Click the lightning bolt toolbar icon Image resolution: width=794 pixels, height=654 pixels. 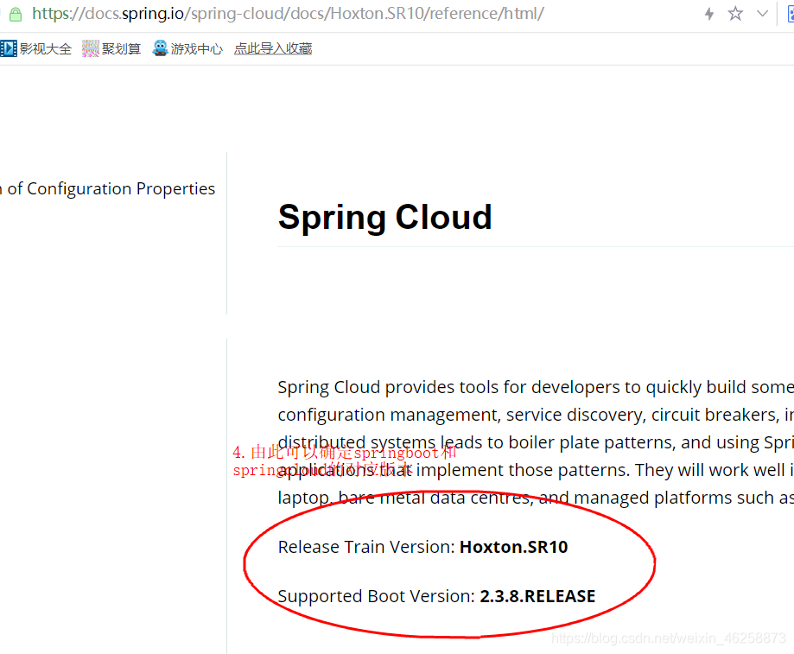click(708, 13)
